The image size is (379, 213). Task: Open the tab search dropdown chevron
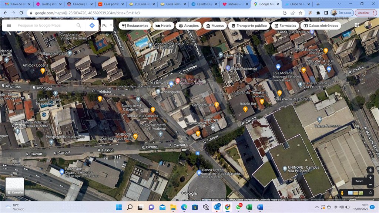[x=339, y=4]
